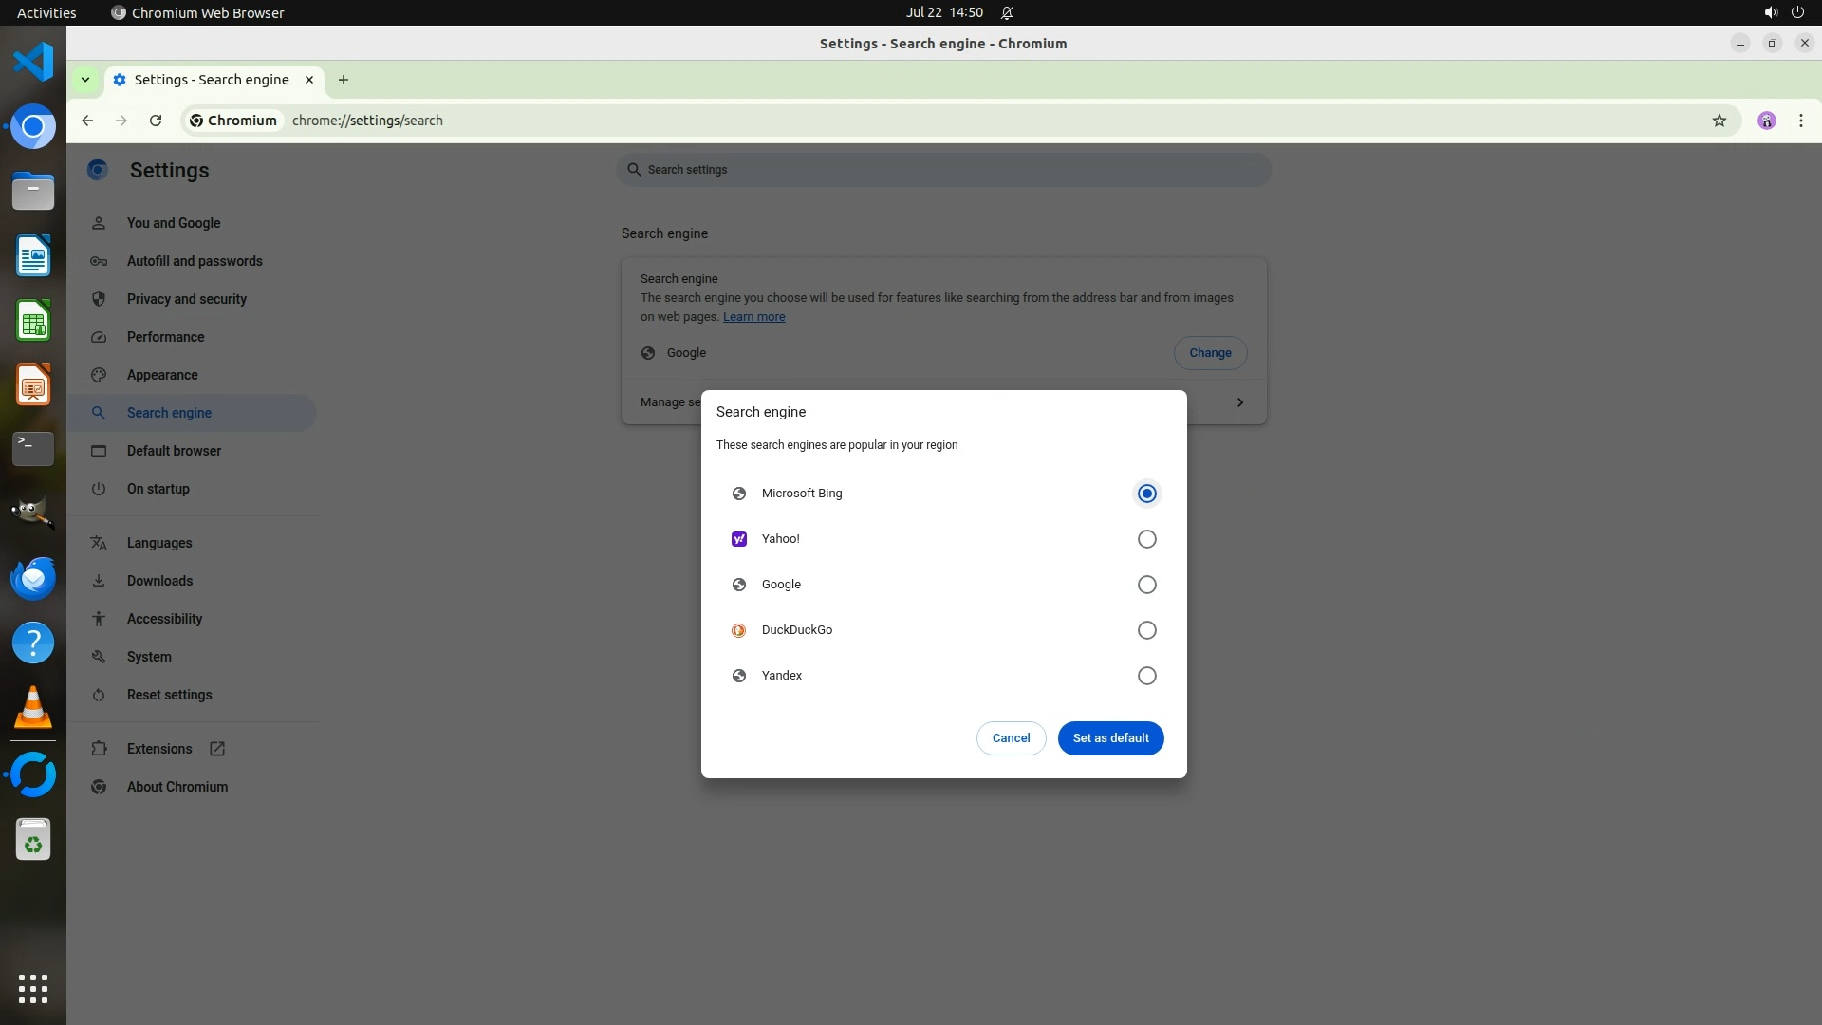Screen dimensions: 1822x1025
Task: Cancel the search engine dialog
Action: (1011, 738)
